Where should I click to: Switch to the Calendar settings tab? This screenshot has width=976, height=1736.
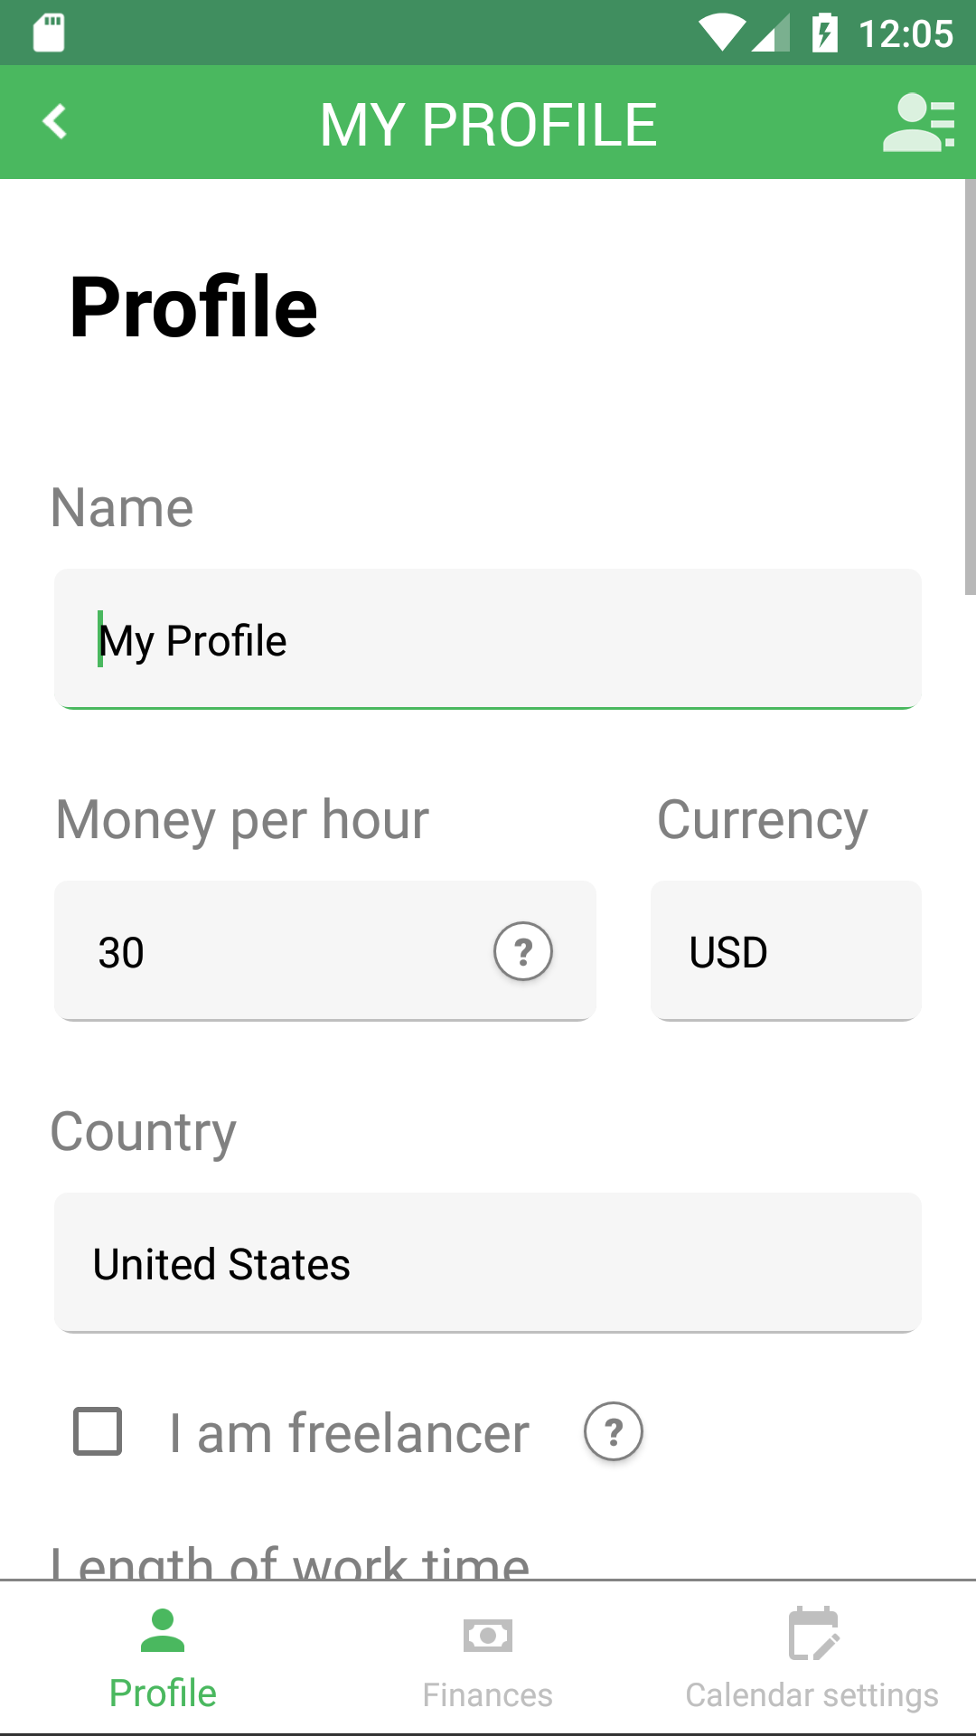point(812,1694)
